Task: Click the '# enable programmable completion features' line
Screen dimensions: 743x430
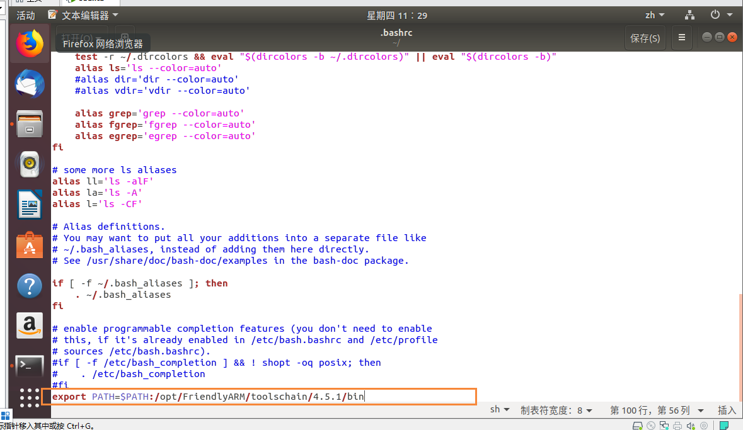Action: (242, 328)
